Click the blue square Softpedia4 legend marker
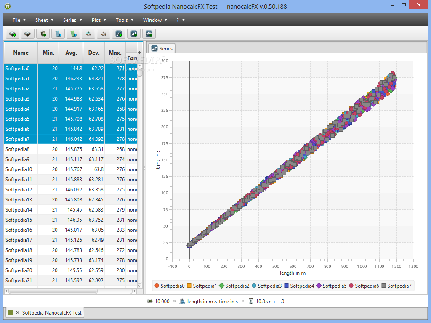 [x=286, y=286]
